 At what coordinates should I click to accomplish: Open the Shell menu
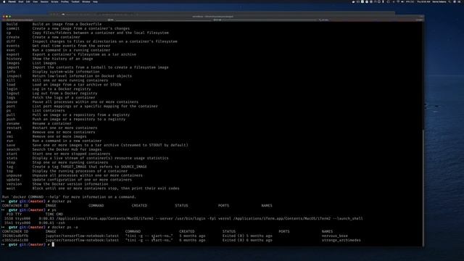tap(21, 1)
